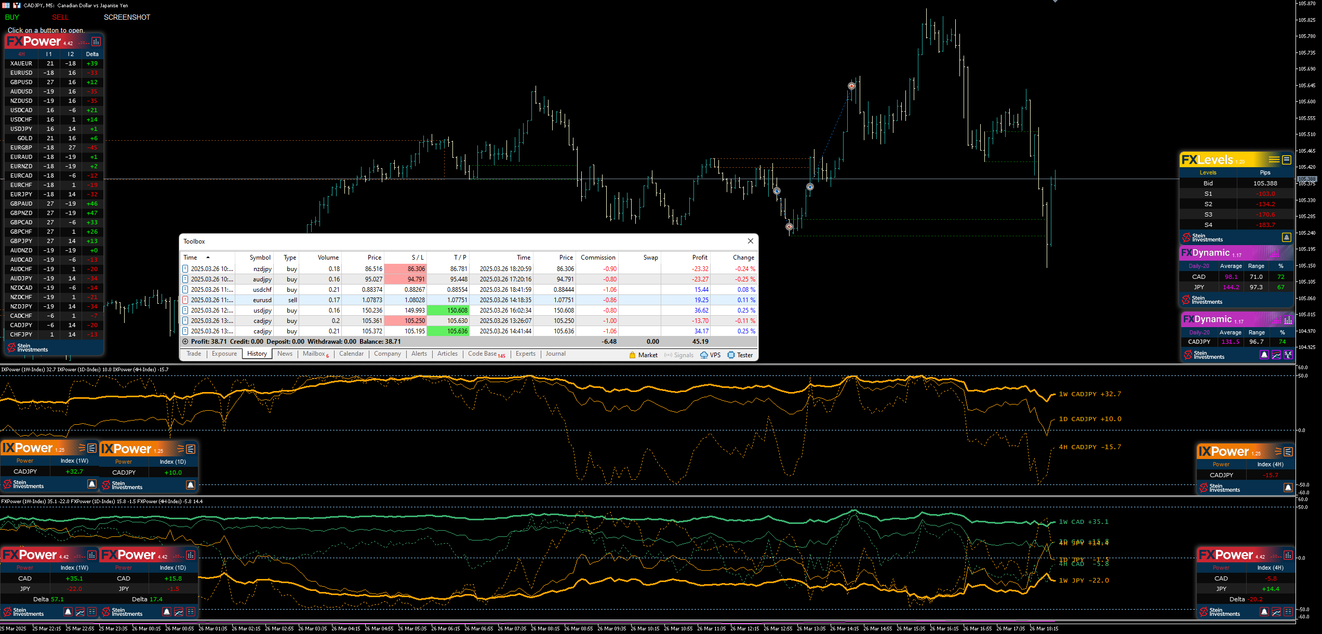Toggle alert bell in FXDynamic CADJPY panel
The image size is (1322, 634).
[1264, 355]
